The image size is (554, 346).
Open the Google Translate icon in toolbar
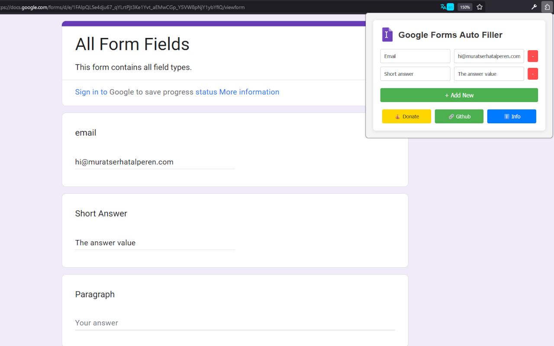442,7
